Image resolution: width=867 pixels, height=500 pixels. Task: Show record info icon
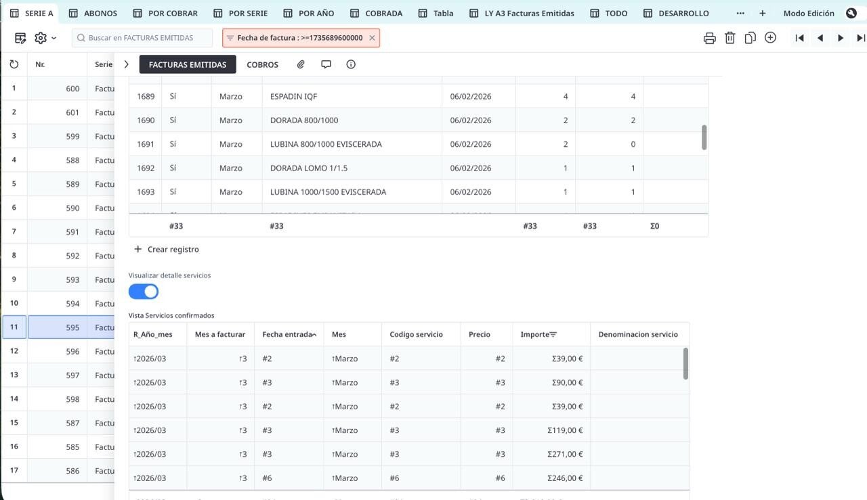351,64
